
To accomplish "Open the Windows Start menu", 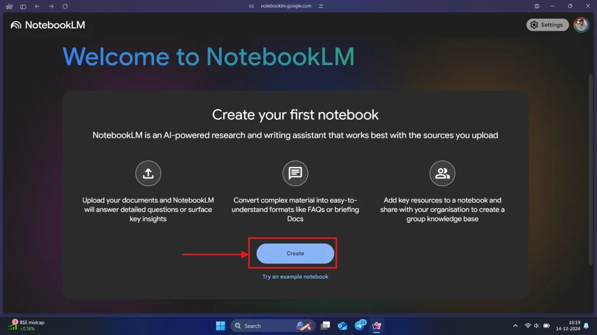I will [x=220, y=326].
